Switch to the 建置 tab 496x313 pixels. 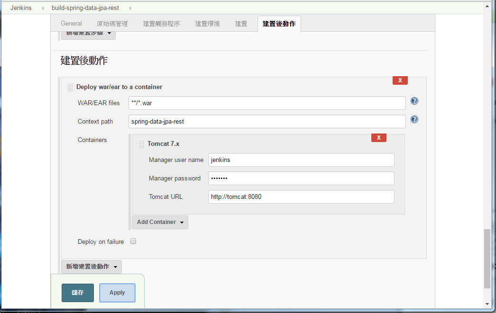coord(241,24)
